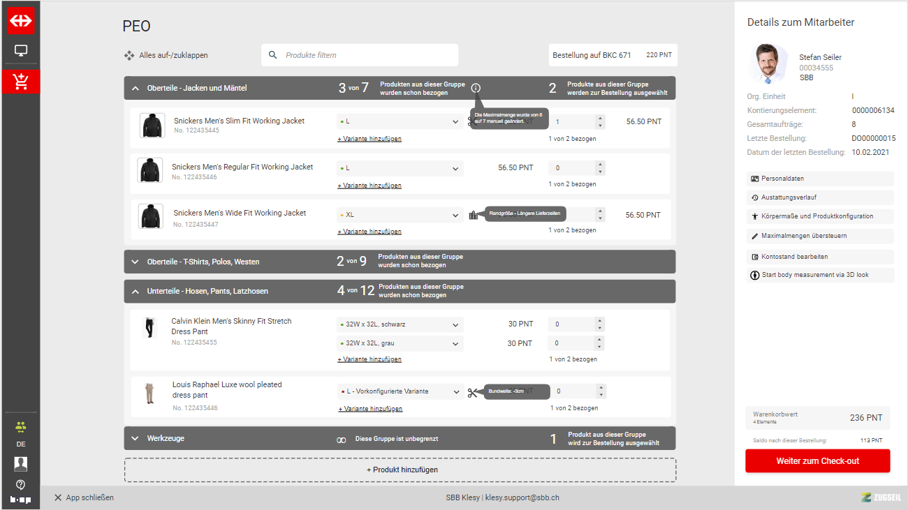Select the shopping cart icon in sidebar

tap(20, 81)
